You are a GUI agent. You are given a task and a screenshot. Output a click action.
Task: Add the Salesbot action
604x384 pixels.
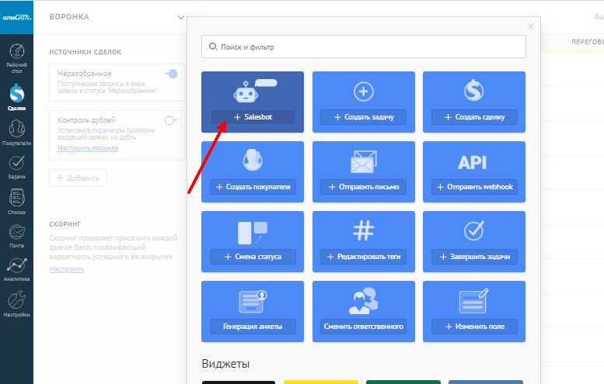[253, 117]
